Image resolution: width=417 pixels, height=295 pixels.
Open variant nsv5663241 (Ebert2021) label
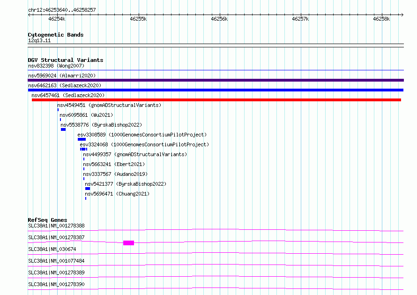(x=114, y=164)
